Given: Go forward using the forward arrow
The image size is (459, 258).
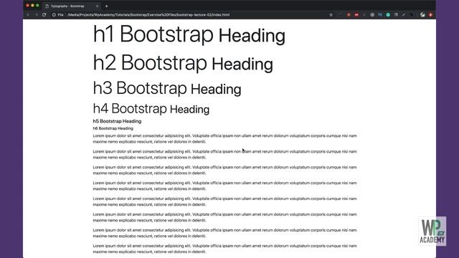Looking at the screenshot, I should 37,14.
